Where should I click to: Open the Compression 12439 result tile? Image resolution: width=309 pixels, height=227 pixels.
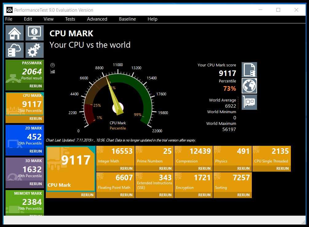tap(193, 156)
